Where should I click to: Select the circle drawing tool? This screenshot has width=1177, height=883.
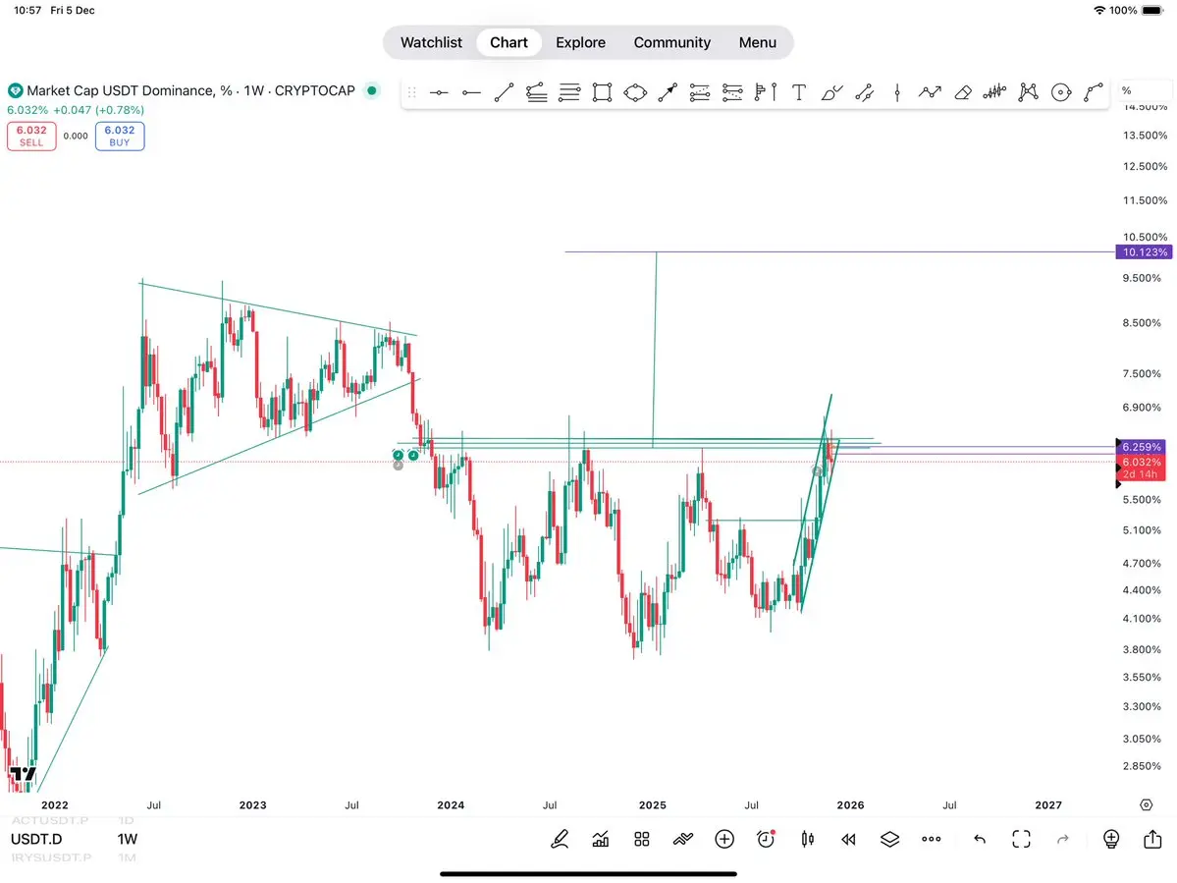[1061, 92]
